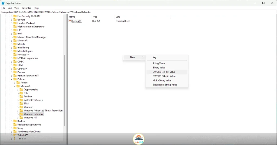Click the Type column header
Image resolution: width=277 pixels, height=145 pixels.
(x=103, y=17)
